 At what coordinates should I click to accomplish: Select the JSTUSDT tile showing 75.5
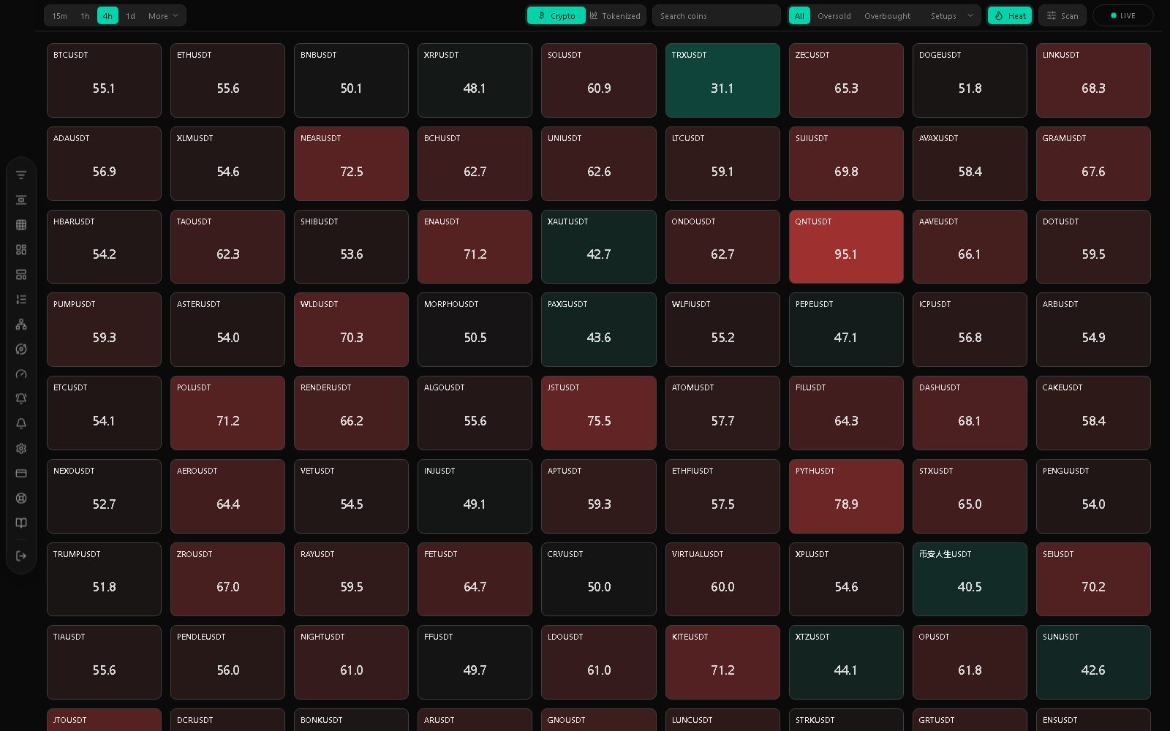599,413
